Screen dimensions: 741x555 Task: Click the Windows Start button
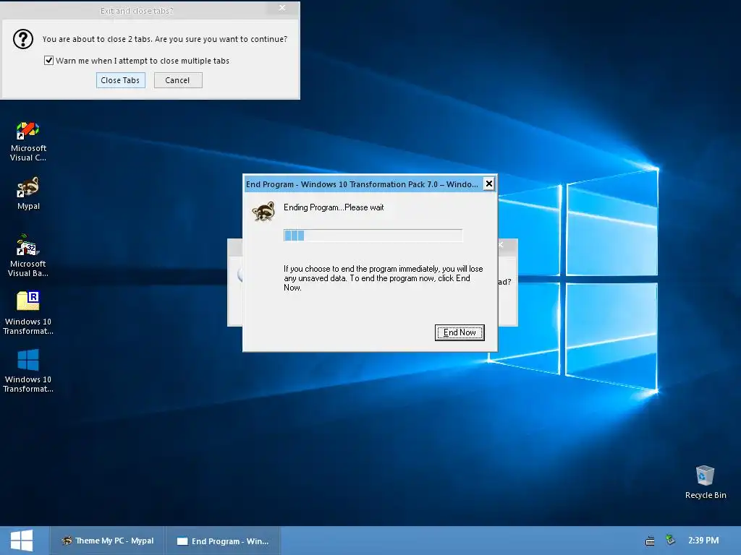pyautogui.click(x=22, y=541)
